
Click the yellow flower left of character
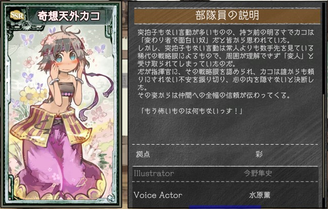(30, 95)
